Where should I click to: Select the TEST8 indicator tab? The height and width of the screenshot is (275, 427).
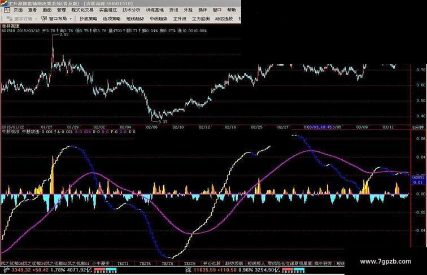click(168, 264)
